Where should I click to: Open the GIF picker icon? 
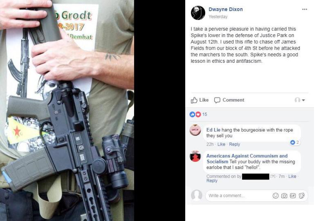point(293,195)
